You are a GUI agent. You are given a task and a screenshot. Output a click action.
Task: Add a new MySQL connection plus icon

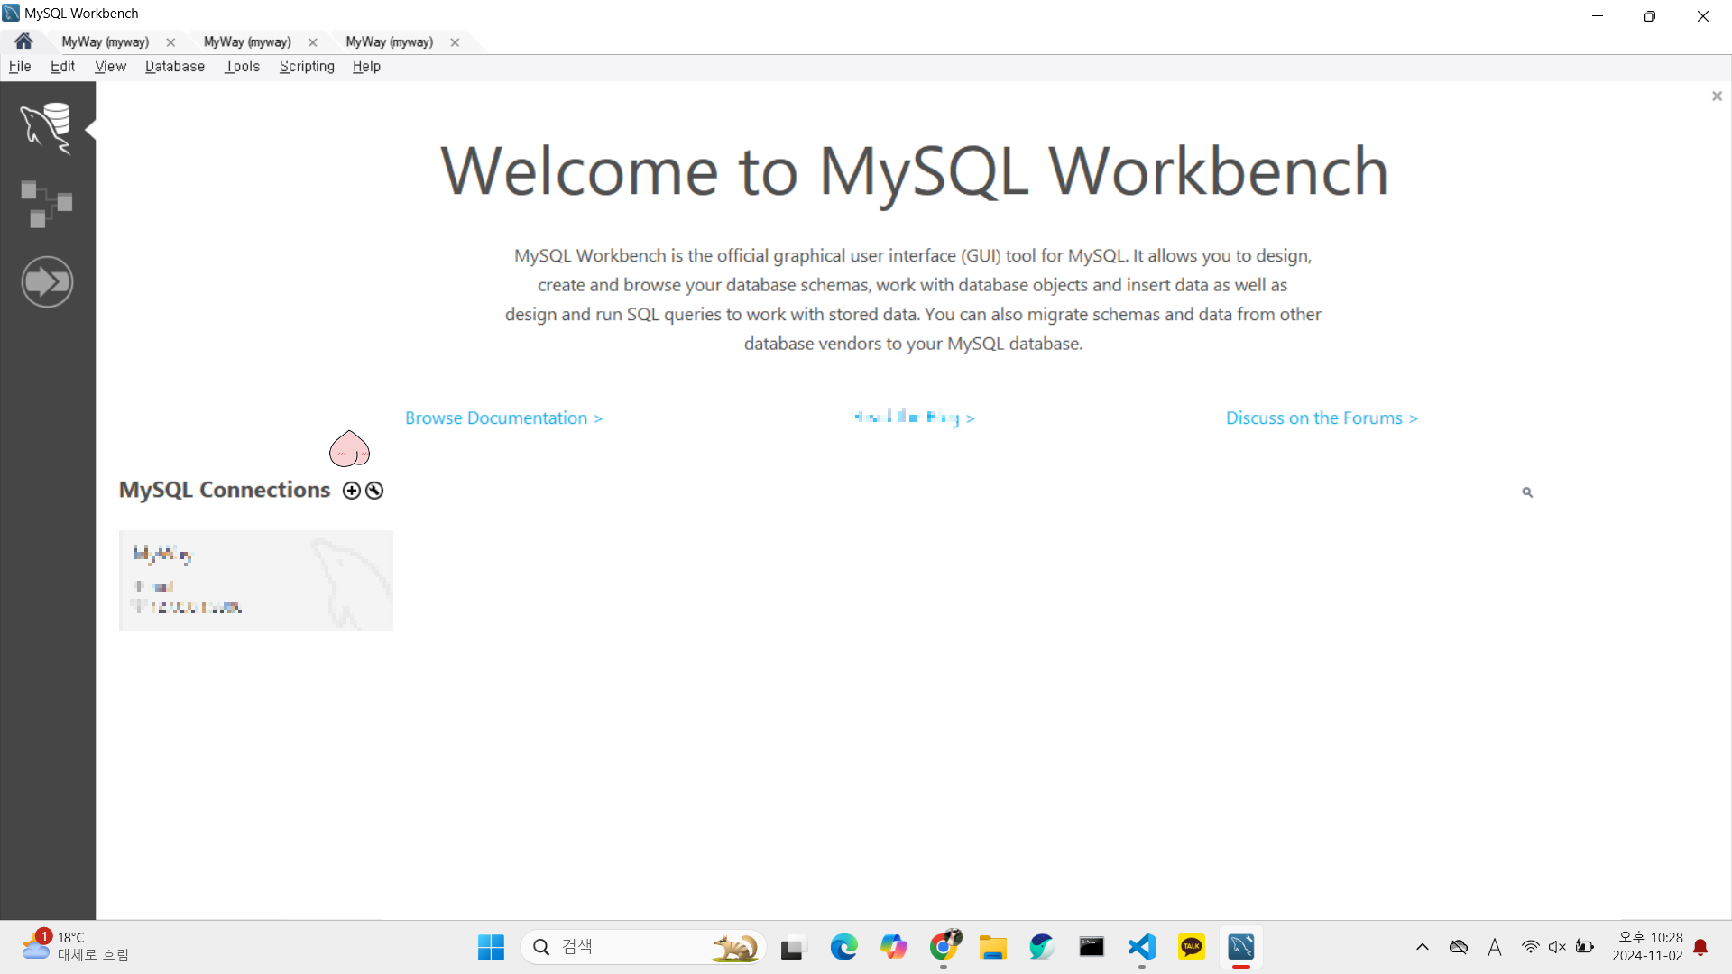(352, 491)
